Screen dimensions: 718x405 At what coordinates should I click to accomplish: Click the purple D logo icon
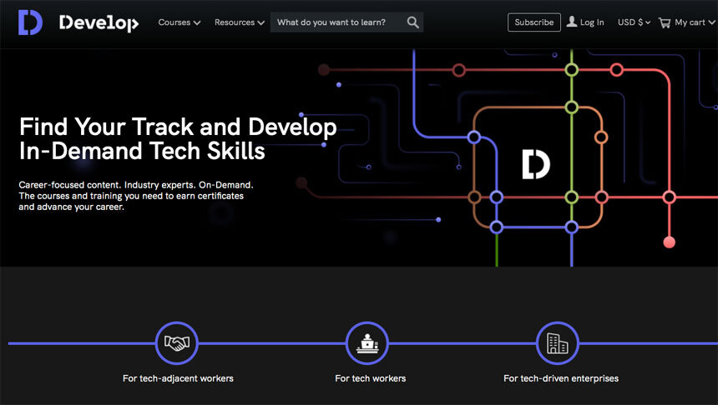pyautogui.click(x=30, y=22)
